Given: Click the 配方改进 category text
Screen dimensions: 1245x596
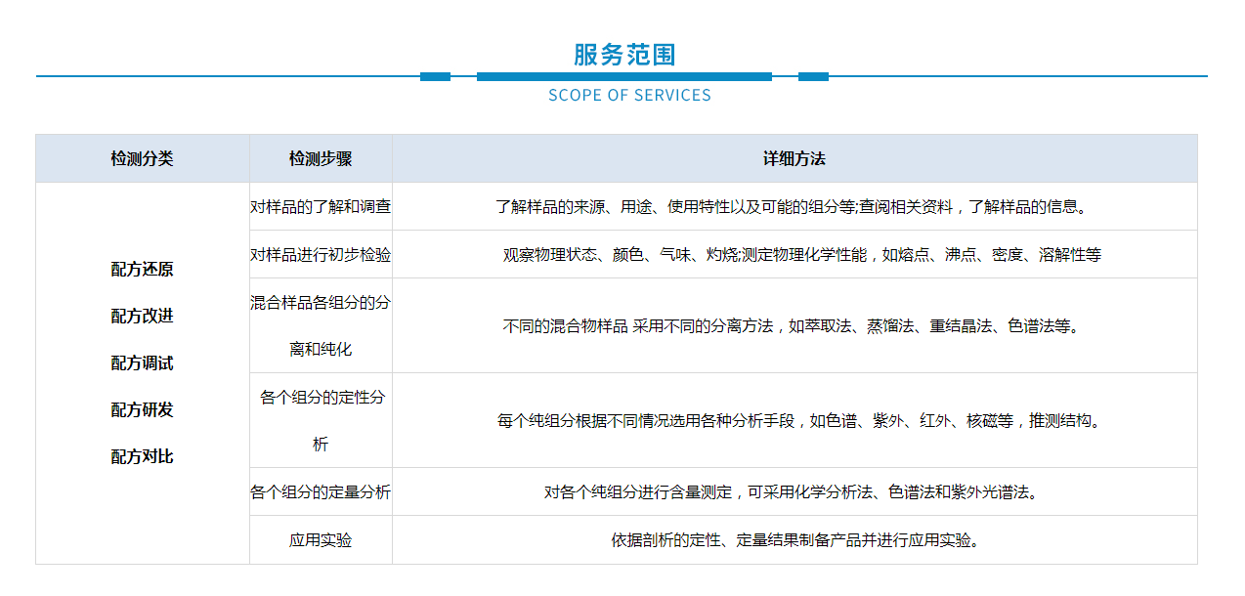Looking at the screenshot, I should (142, 317).
